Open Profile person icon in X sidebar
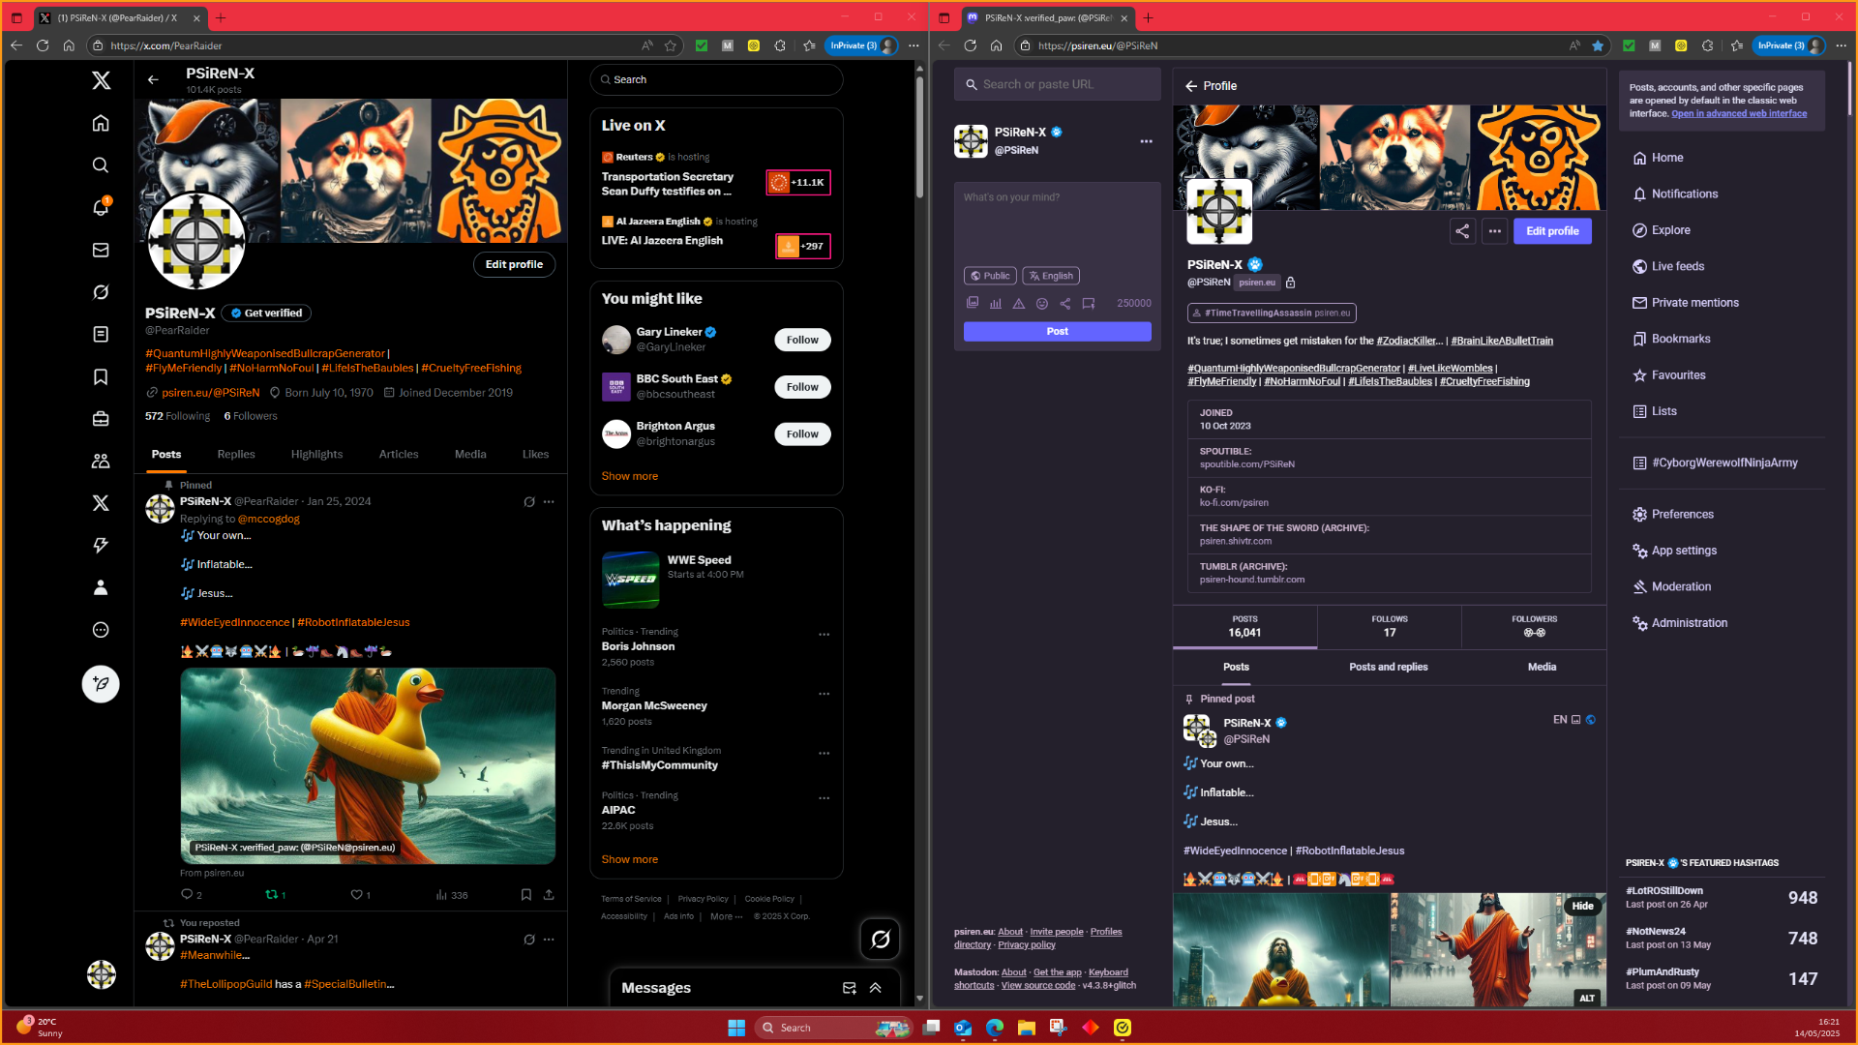Screen dimensions: 1858x1045 point(101,587)
